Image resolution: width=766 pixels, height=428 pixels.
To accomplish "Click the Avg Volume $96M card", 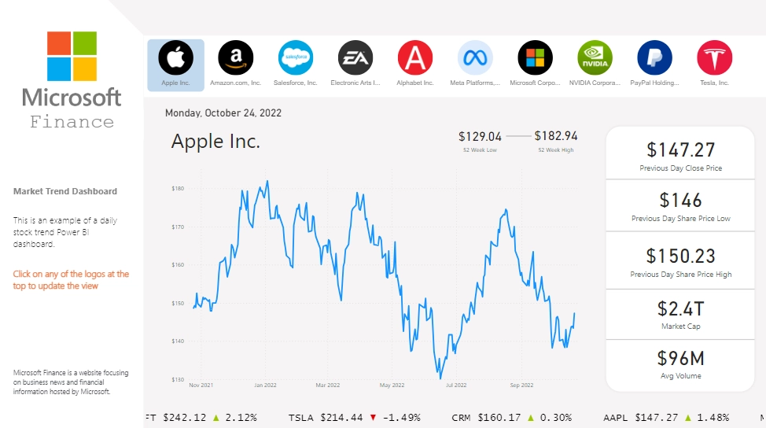I will coord(680,364).
